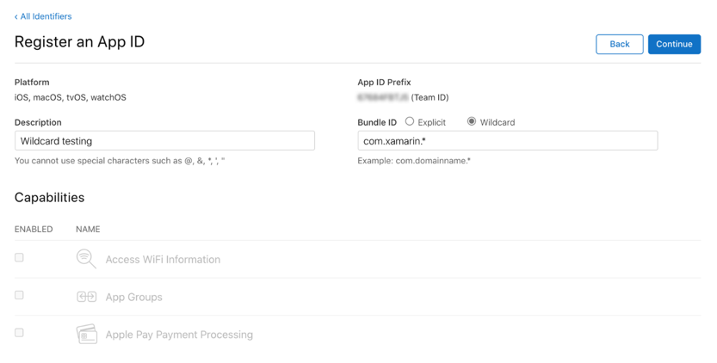Click the Apple Pay Payment Processing icon
This screenshot has width=717, height=363.
click(x=86, y=335)
